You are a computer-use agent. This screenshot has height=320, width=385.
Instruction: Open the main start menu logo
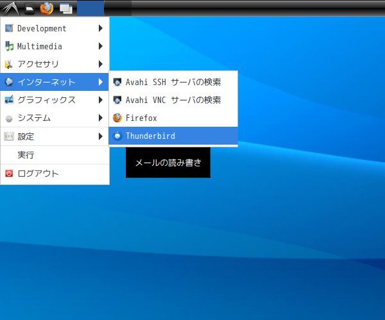coord(11,8)
